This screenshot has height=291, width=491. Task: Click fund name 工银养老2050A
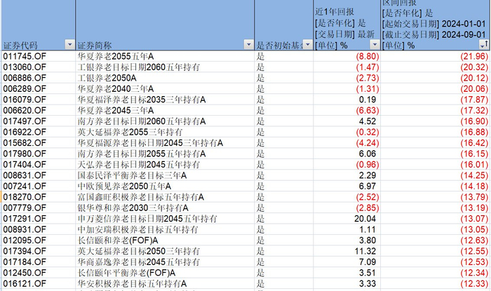click(x=107, y=78)
